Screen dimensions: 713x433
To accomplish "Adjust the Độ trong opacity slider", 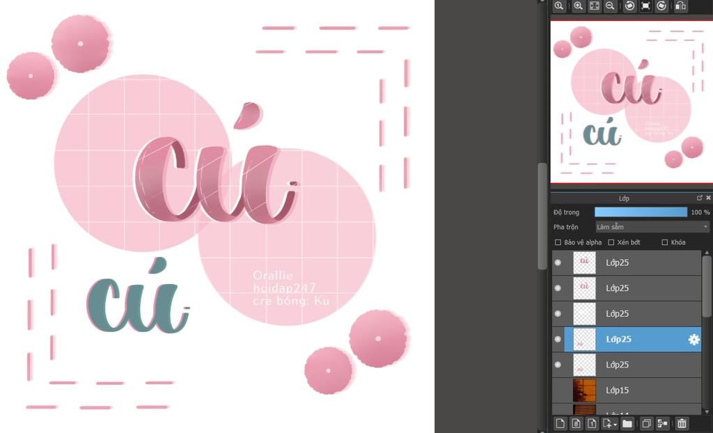I will 641,212.
